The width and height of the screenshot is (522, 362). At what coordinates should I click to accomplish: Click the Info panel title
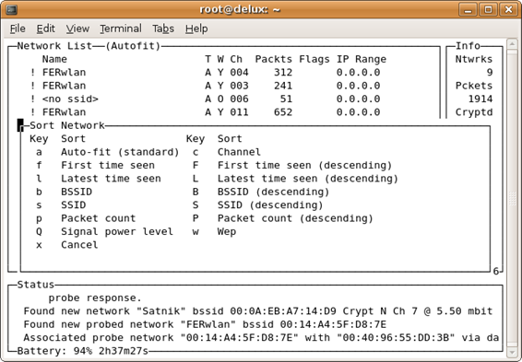pyautogui.click(x=468, y=45)
